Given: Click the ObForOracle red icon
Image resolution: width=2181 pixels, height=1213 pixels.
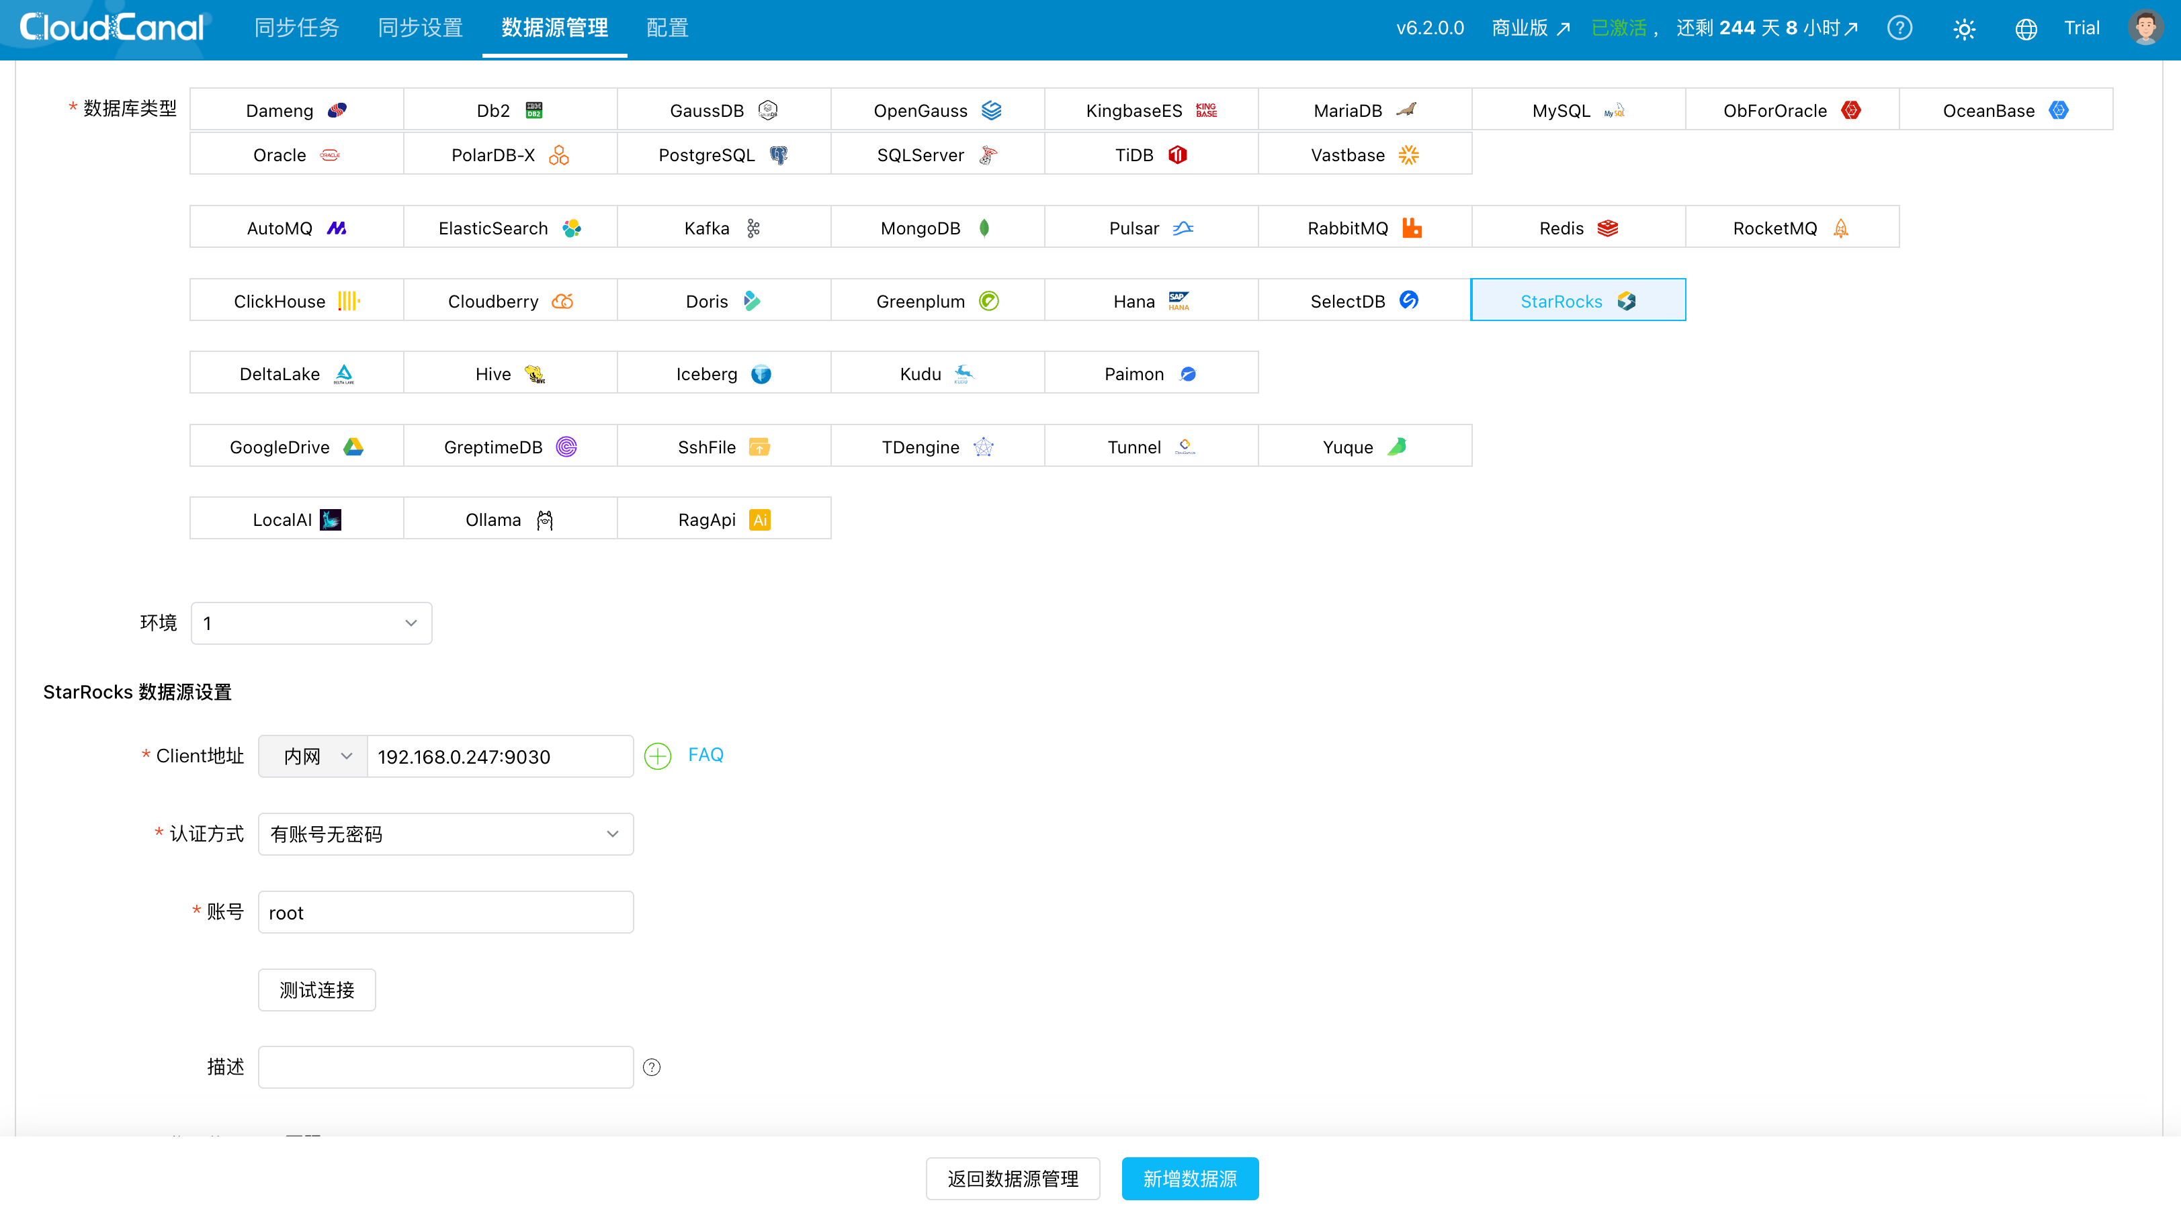Looking at the screenshot, I should pyautogui.click(x=1851, y=110).
